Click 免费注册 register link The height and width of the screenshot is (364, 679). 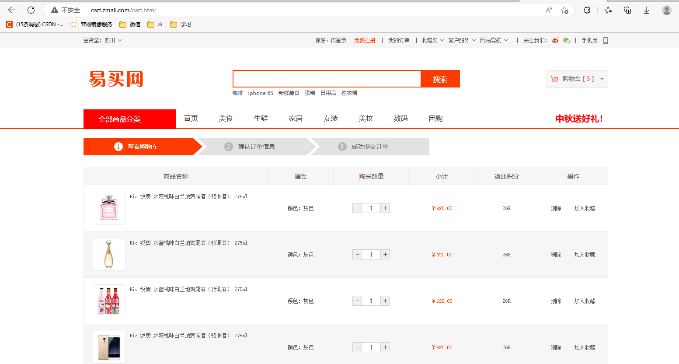365,40
